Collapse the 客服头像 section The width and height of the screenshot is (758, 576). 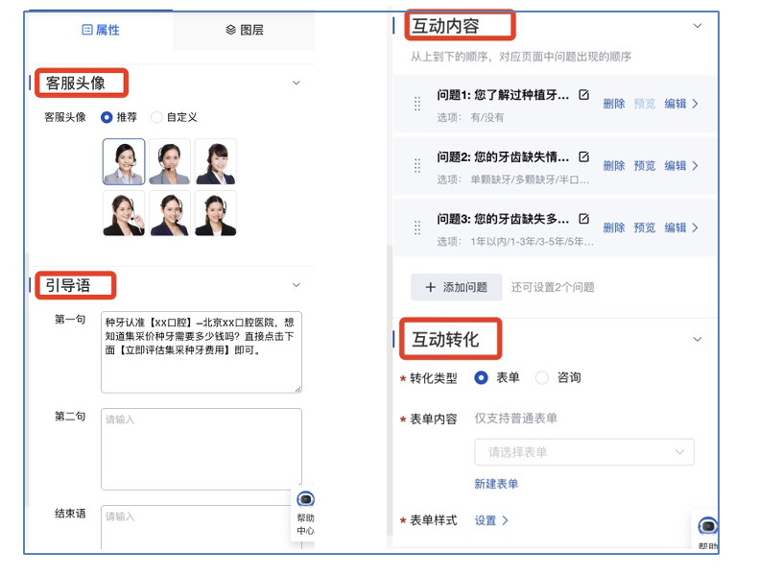pos(296,84)
